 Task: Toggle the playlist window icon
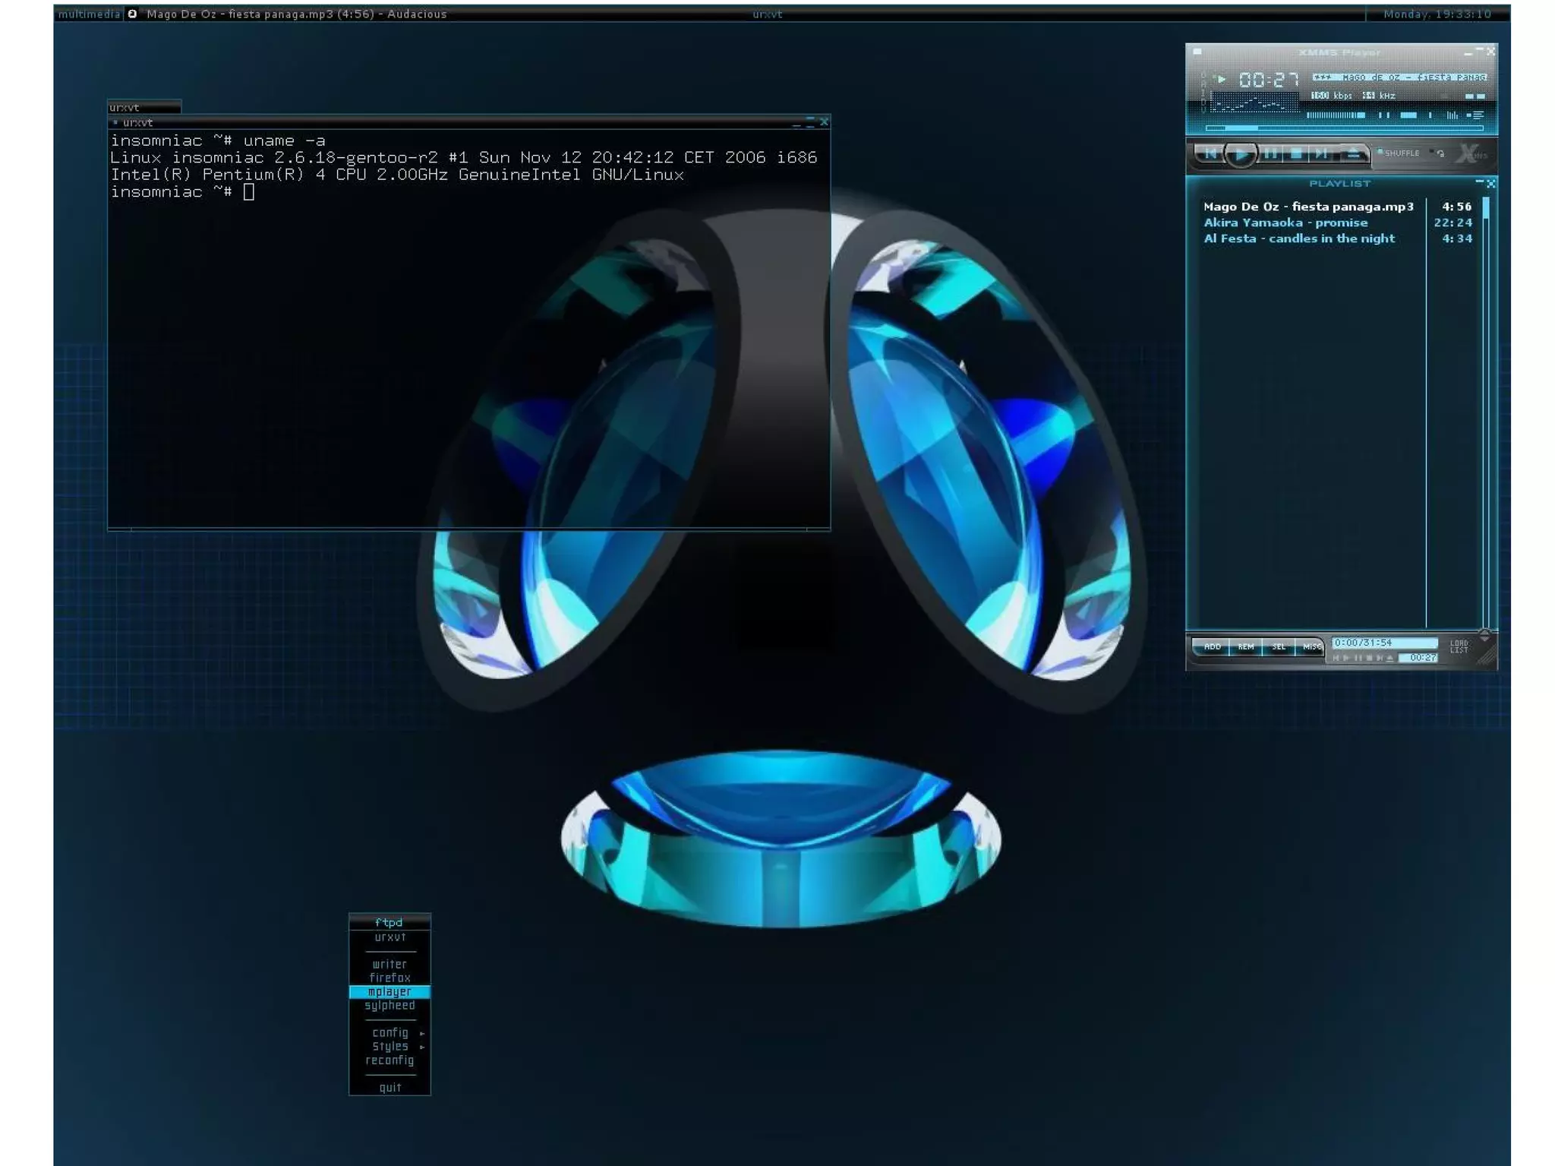(x=1475, y=115)
